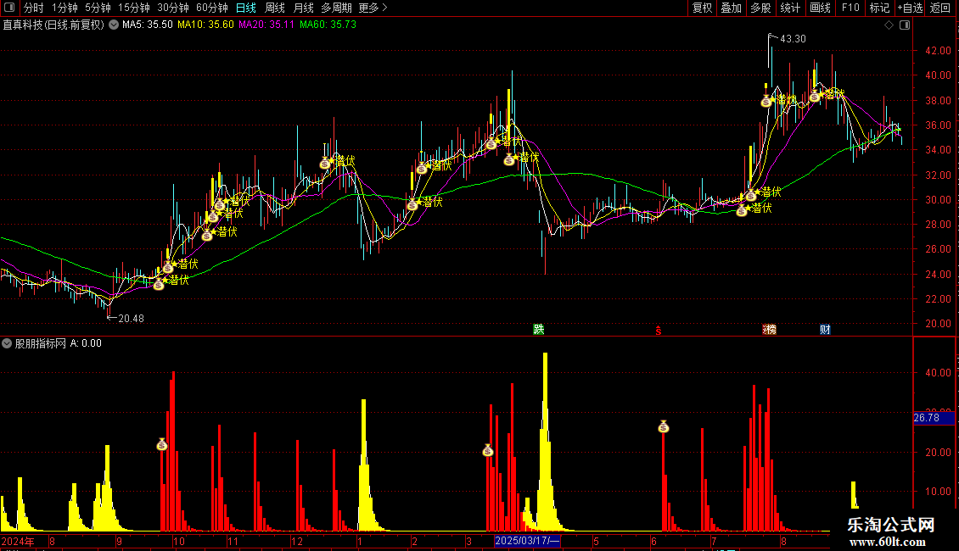
Task: Click money bag icon at 43.30 peak
Action: coord(766,102)
